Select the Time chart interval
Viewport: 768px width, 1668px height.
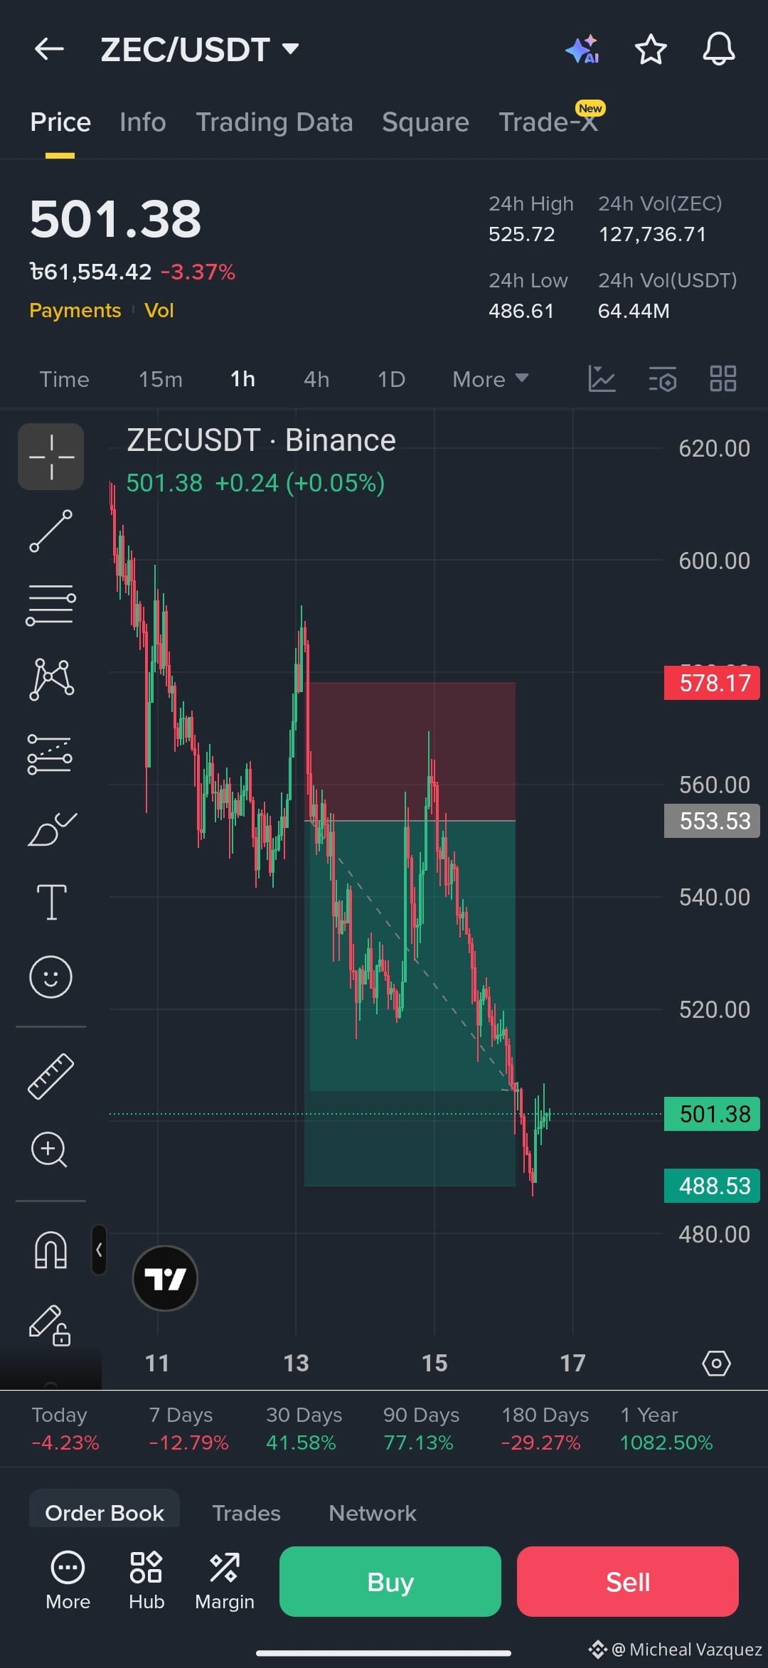(x=64, y=379)
